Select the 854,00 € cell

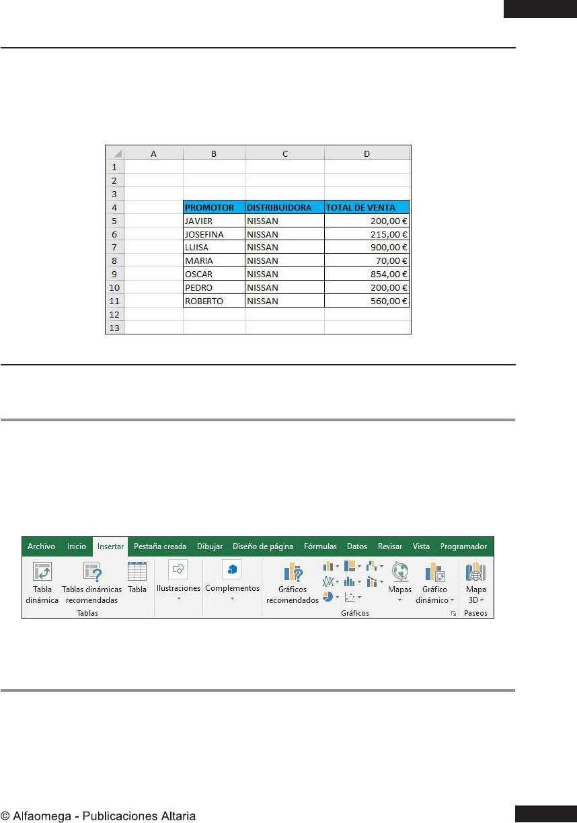coord(367,274)
